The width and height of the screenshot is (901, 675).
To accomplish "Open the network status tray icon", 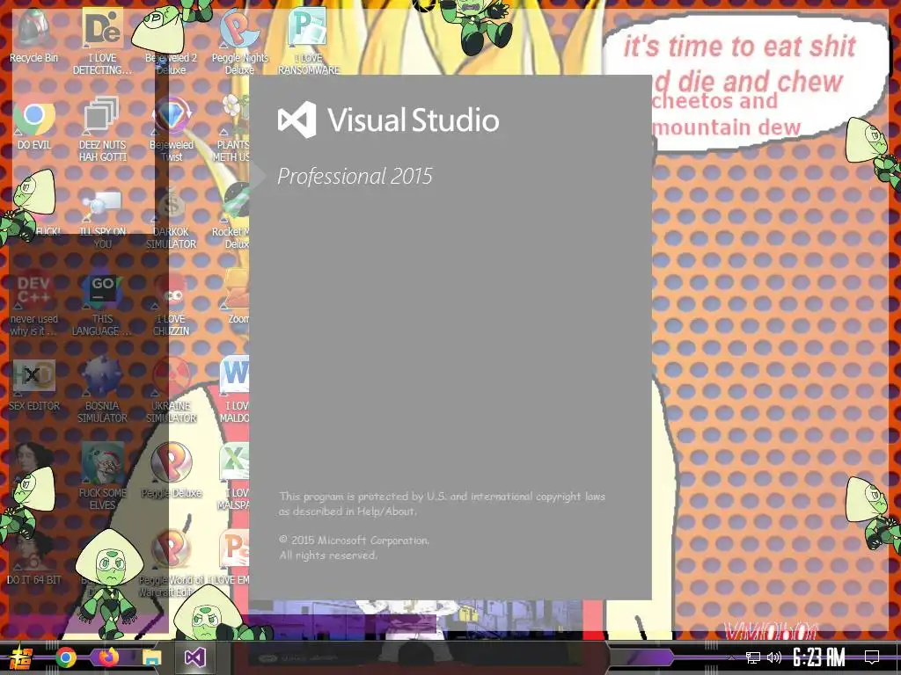I will (x=753, y=657).
